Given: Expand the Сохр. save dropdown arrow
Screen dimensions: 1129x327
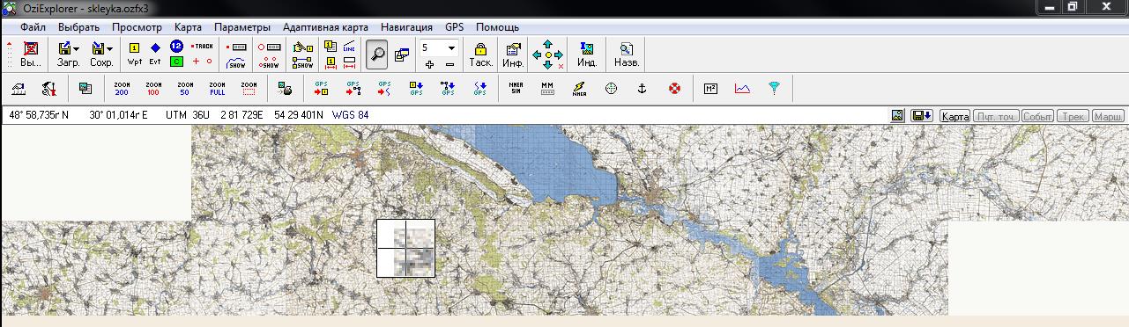Looking at the screenshot, I should click(x=109, y=49).
